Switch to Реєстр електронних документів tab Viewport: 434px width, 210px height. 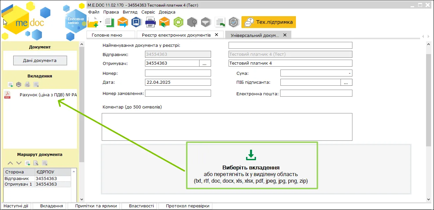coord(176,35)
